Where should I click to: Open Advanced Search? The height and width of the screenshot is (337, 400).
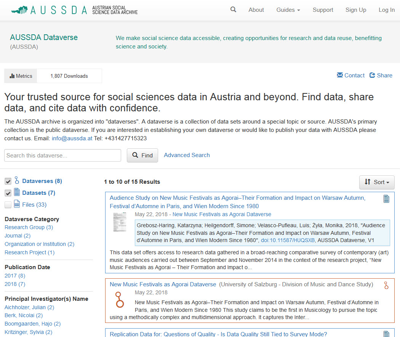point(187,155)
